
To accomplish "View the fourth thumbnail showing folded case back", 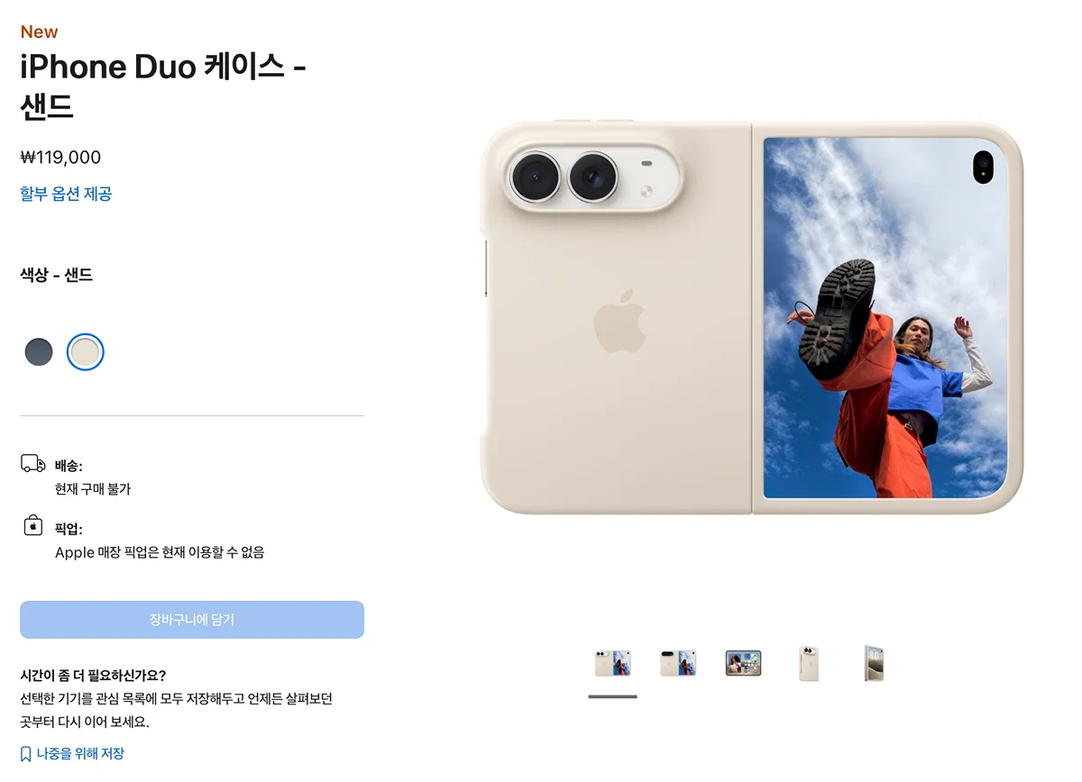I will point(809,663).
